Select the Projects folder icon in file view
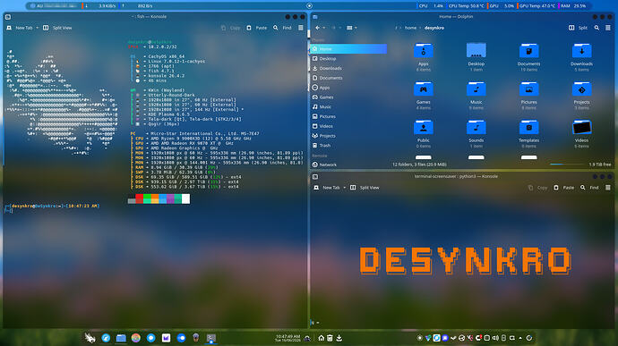Image resolution: width=618 pixels, height=346 pixels. click(582, 89)
